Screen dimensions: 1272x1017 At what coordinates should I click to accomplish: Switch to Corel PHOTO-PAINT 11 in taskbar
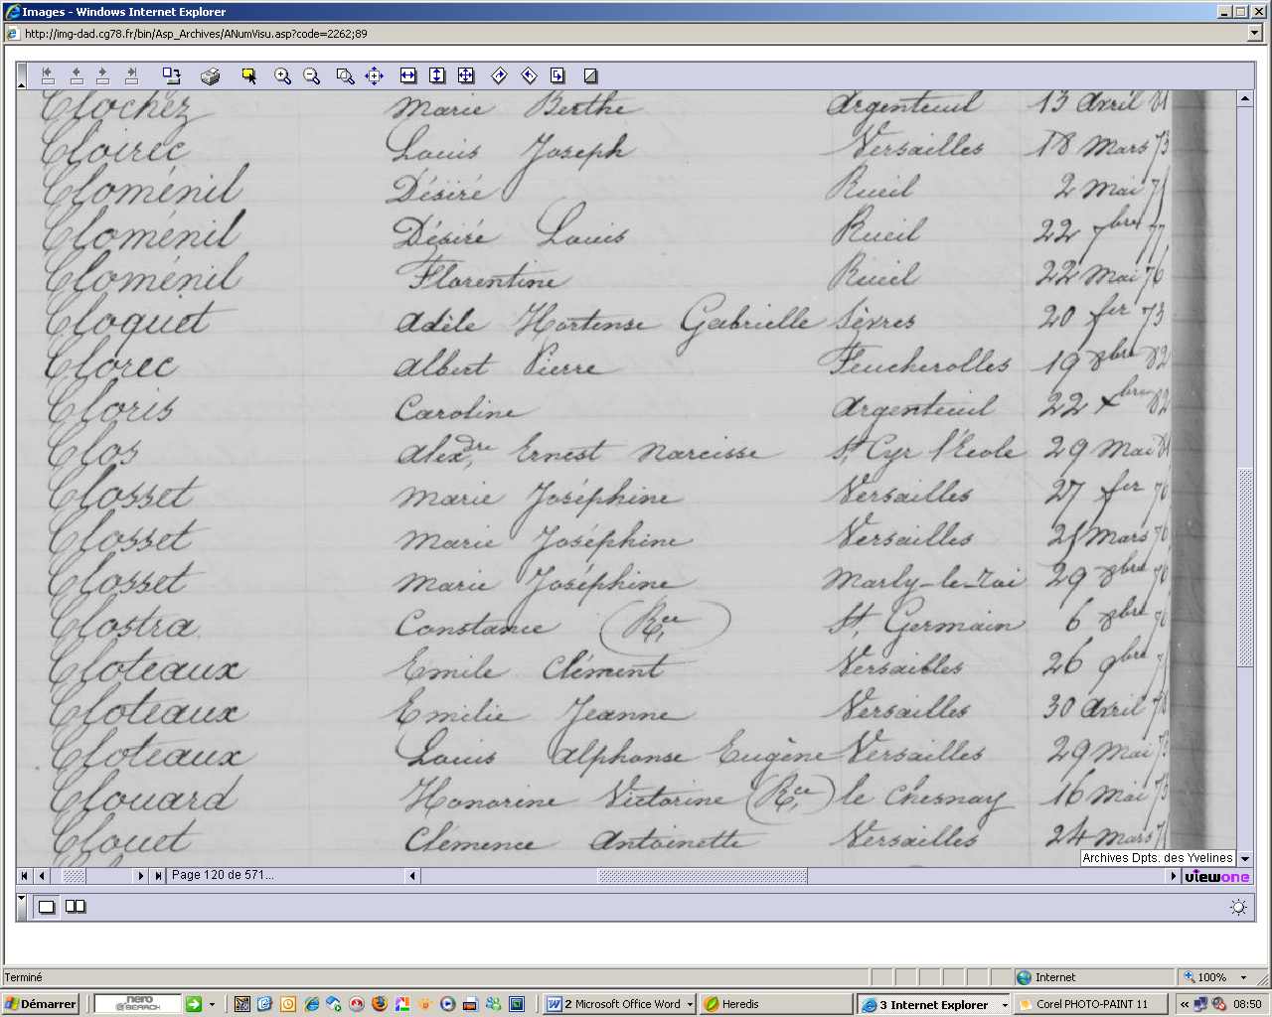[1090, 1004]
